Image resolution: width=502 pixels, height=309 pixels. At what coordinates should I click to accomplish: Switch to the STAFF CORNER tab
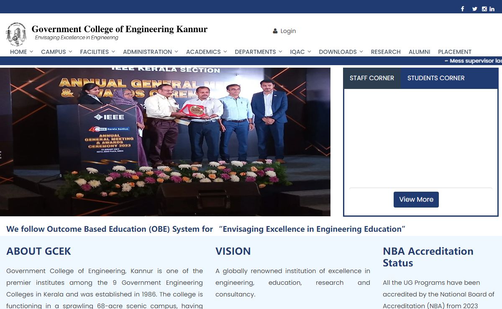pyautogui.click(x=372, y=78)
